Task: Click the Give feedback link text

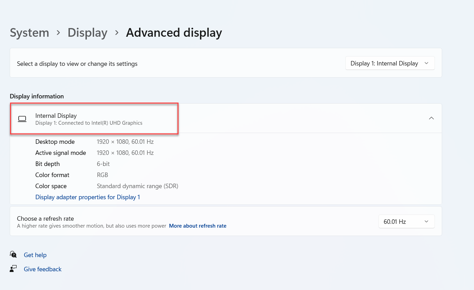Action: 43,269
